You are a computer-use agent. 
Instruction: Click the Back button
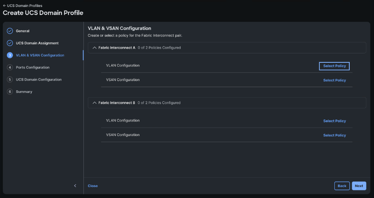[x=342, y=186]
